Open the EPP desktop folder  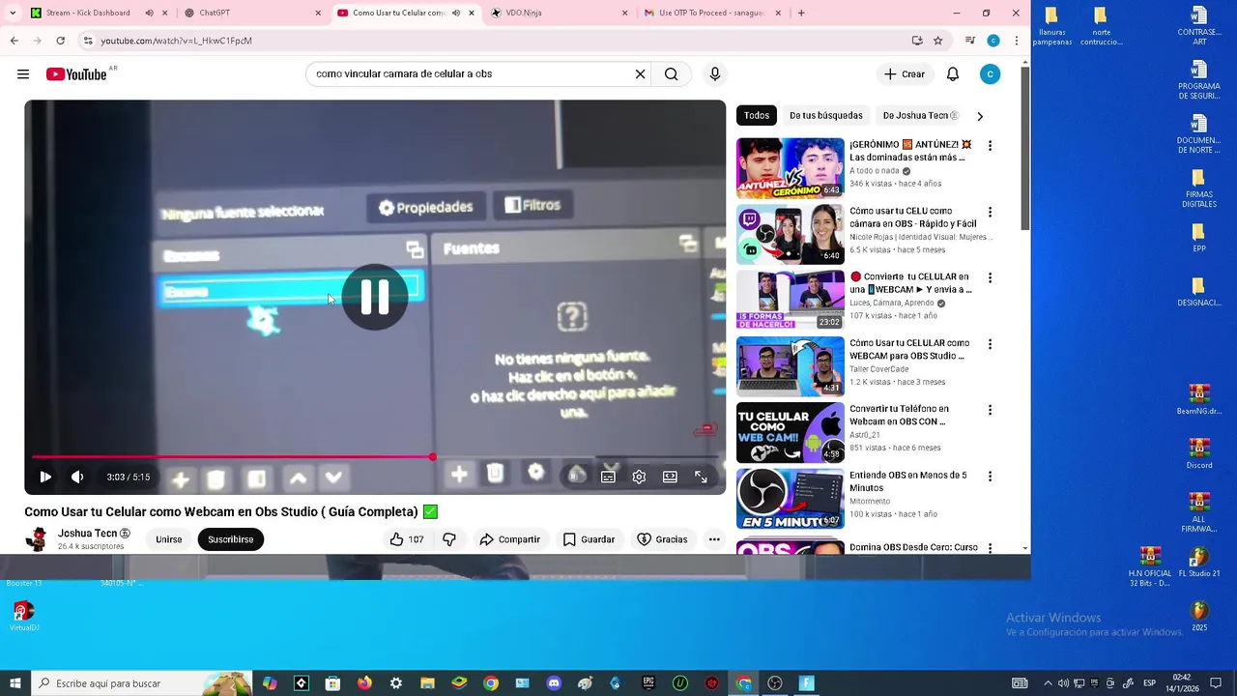coord(1199,238)
